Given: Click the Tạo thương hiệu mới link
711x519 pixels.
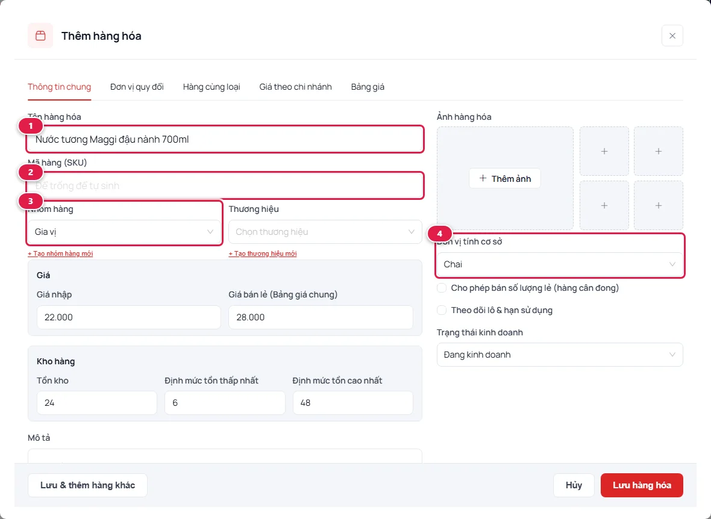Looking at the screenshot, I should 263,253.
